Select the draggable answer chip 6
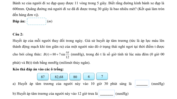 pos(89,76)
